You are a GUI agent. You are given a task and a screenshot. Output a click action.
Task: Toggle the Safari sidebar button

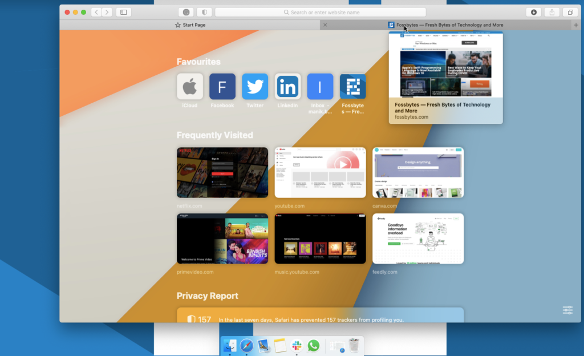[124, 13]
